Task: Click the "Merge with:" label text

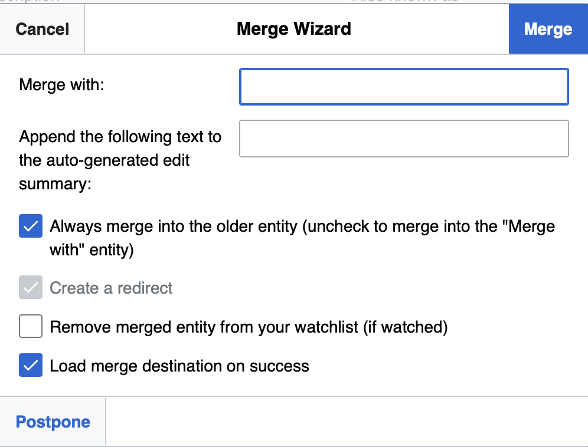Action: [61, 85]
